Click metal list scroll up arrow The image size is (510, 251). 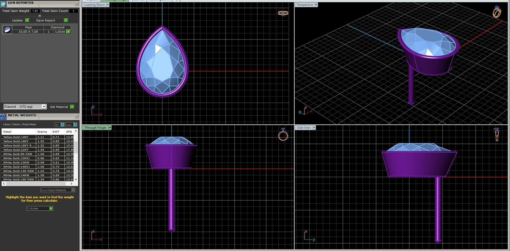pyautogui.click(x=76, y=131)
